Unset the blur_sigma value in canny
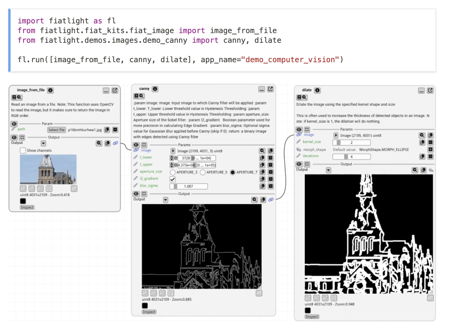 point(271,186)
